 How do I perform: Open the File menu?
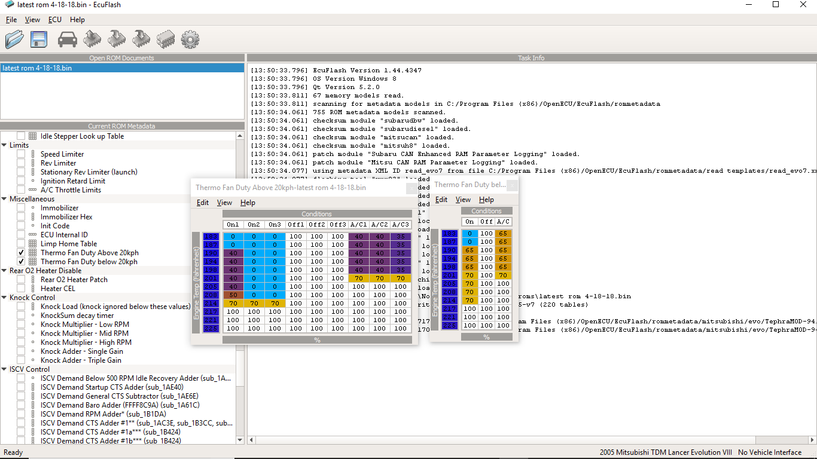pyautogui.click(x=11, y=20)
